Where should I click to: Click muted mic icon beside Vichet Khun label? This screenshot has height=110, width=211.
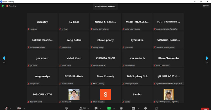pos(60,66)
